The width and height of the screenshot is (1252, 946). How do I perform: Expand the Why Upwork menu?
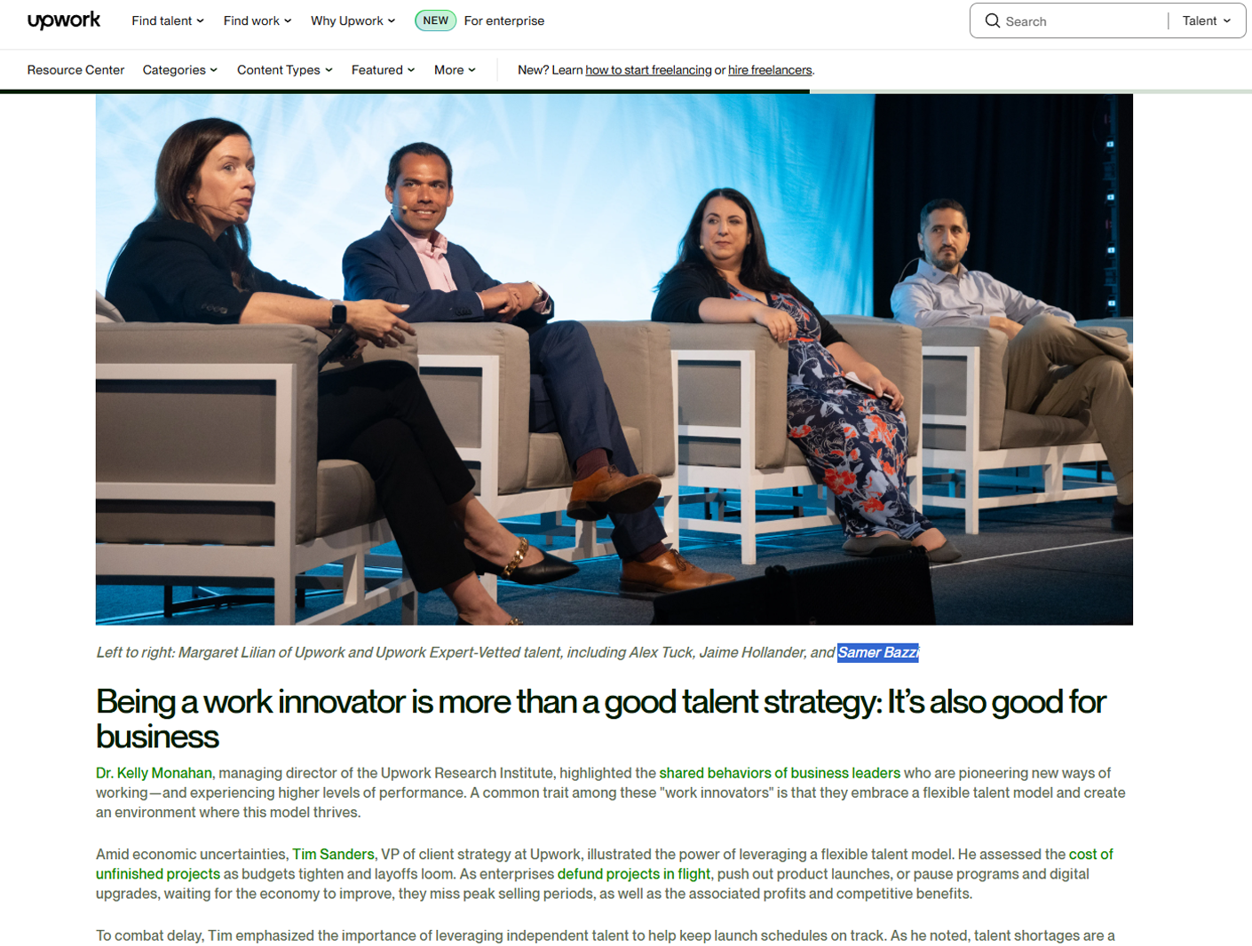point(353,20)
